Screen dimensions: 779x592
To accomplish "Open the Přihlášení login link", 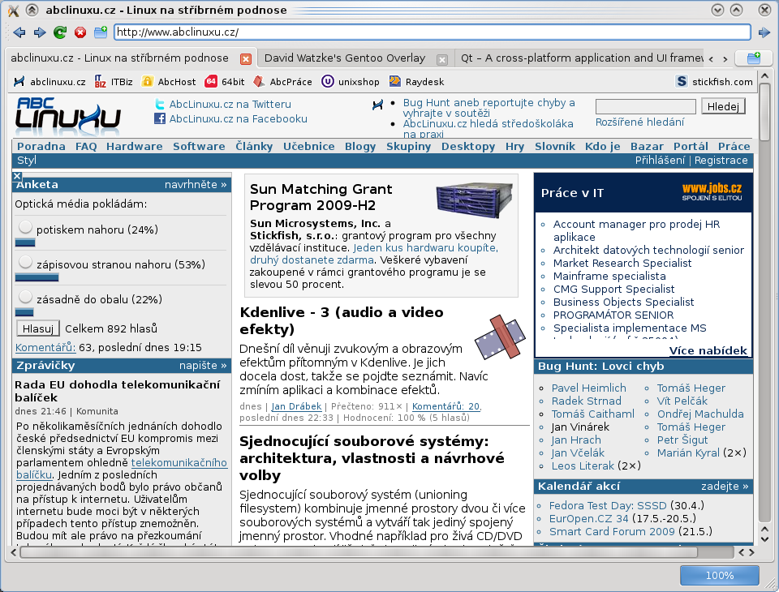I will (660, 161).
